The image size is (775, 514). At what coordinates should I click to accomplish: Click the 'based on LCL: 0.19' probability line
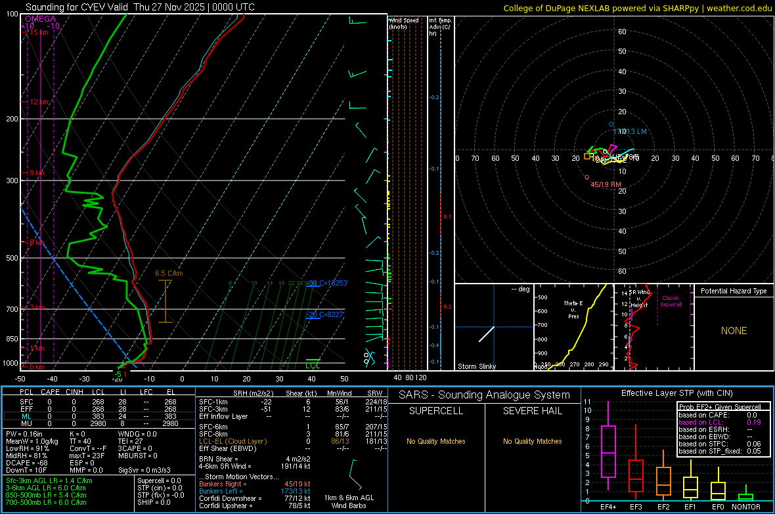[720, 423]
